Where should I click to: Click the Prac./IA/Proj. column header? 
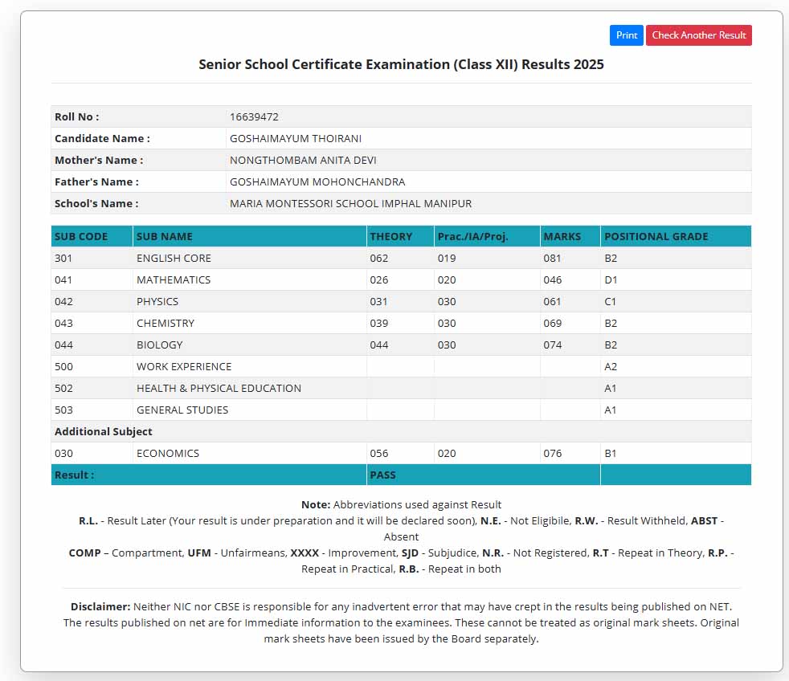pyautogui.click(x=472, y=237)
